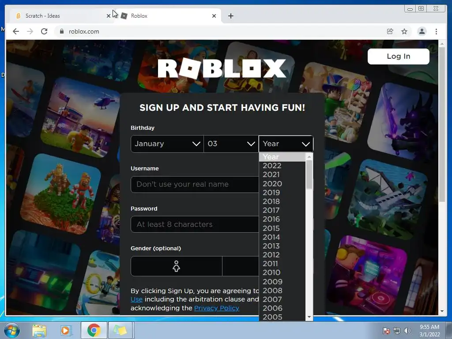This screenshot has height=339, width=452.
Task: Open the Chrome profile avatar
Action: click(422, 31)
